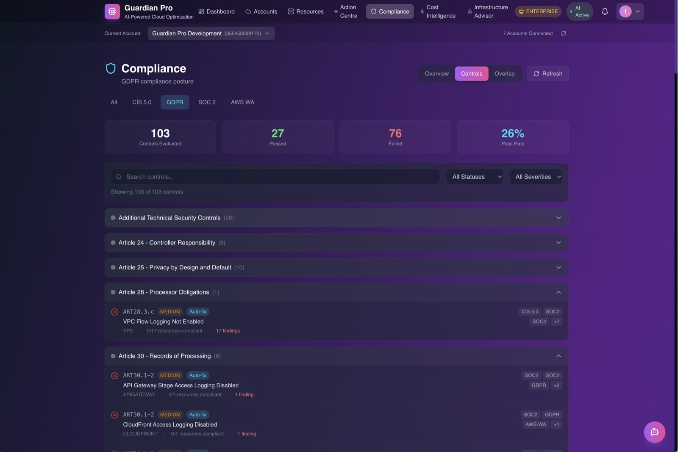Click the failed icon beside CloudFront Access Logging
This screenshot has height=452, width=678.
(x=114, y=415)
